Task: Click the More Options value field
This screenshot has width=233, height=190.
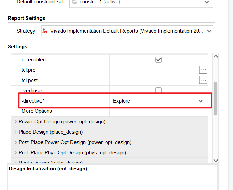Action: tap(159, 111)
